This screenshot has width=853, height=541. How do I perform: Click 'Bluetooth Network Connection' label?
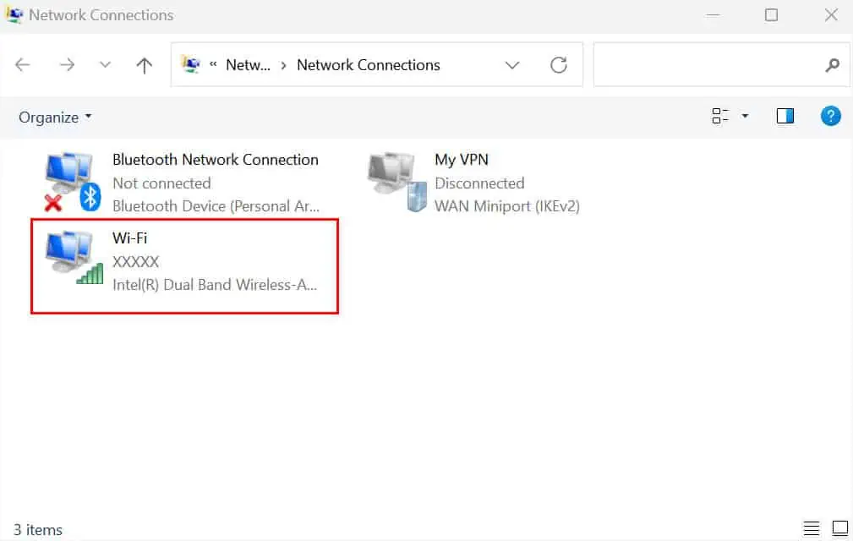tap(216, 160)
